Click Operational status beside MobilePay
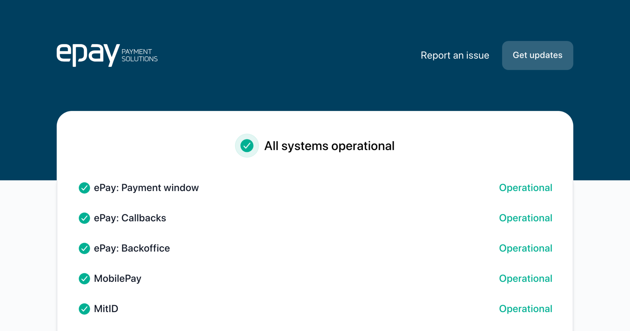The image size is (630, 331). pos(526,278)
